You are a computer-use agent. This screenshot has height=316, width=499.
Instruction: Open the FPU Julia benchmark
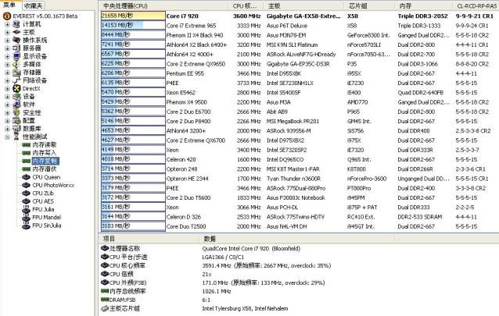click(x=45, y=209)
